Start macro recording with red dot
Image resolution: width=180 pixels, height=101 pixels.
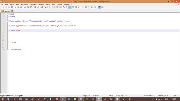point(83,7)
